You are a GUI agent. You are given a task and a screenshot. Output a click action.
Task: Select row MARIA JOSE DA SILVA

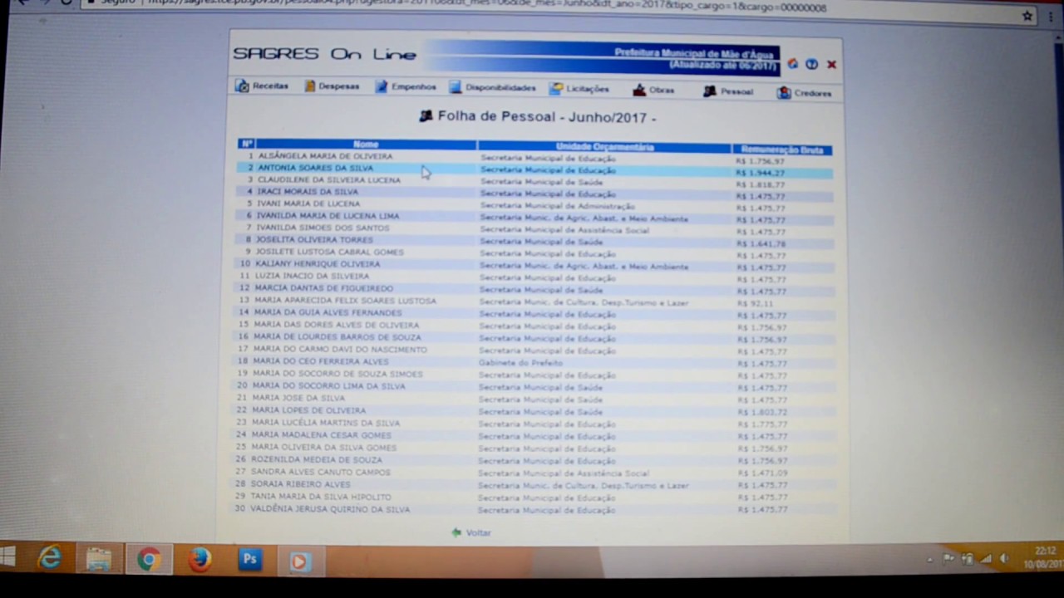click(x=534, y=399)
